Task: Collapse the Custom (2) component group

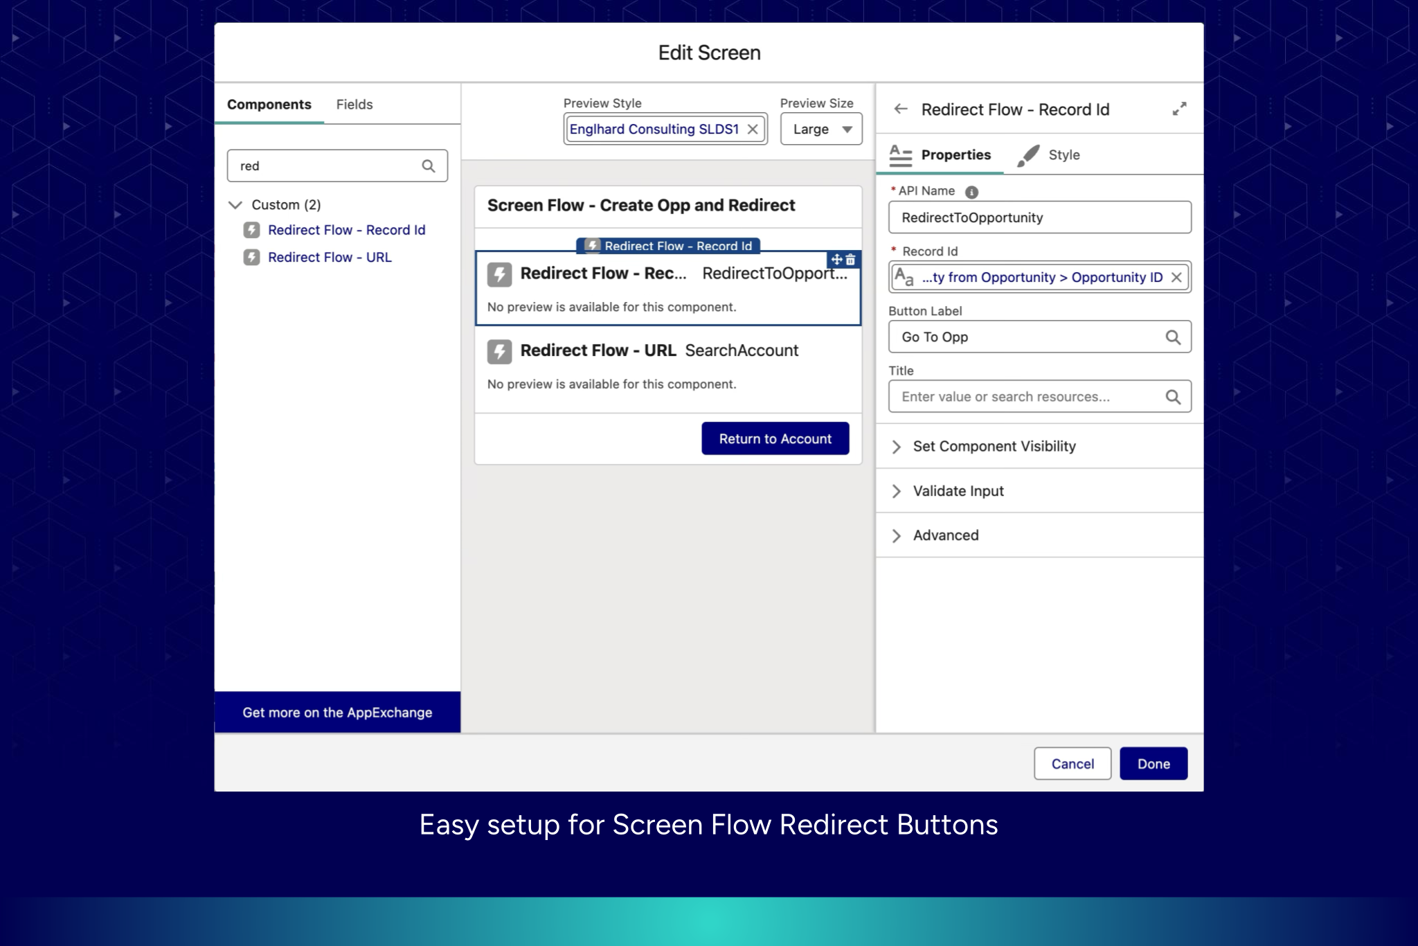Action: (235, 205)
